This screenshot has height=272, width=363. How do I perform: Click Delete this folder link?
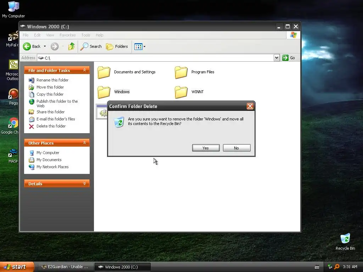[x=51, y=126]
